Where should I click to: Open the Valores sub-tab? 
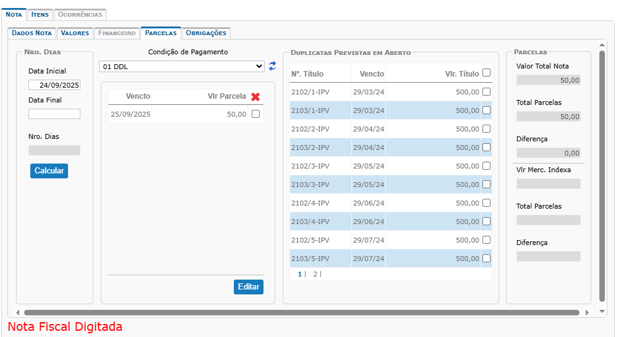point(75,33)
